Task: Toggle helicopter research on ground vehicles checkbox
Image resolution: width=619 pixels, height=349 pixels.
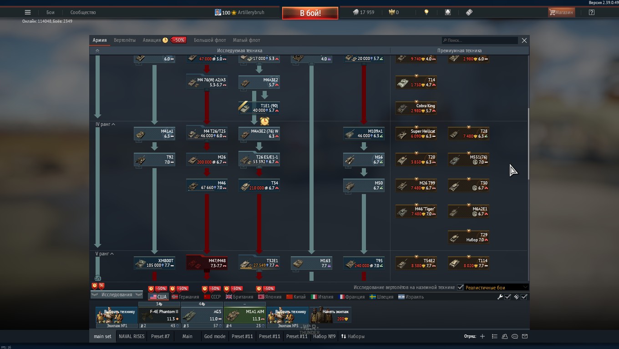Action: [x=460, y=287]
